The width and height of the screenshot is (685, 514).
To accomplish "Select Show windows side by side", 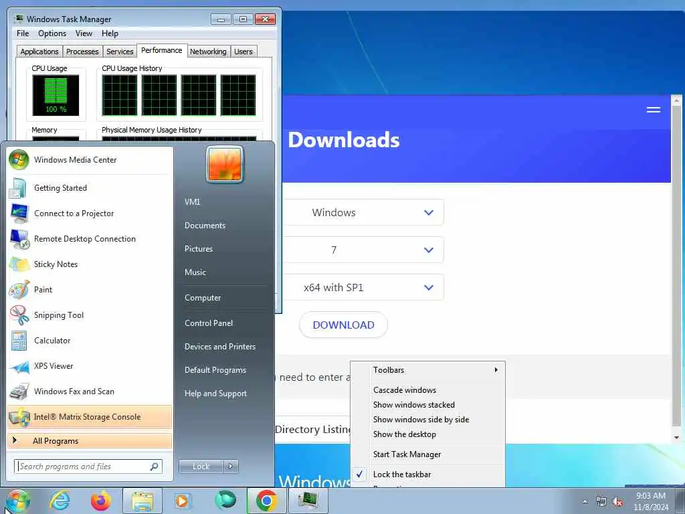I will [x=427, y=420].
